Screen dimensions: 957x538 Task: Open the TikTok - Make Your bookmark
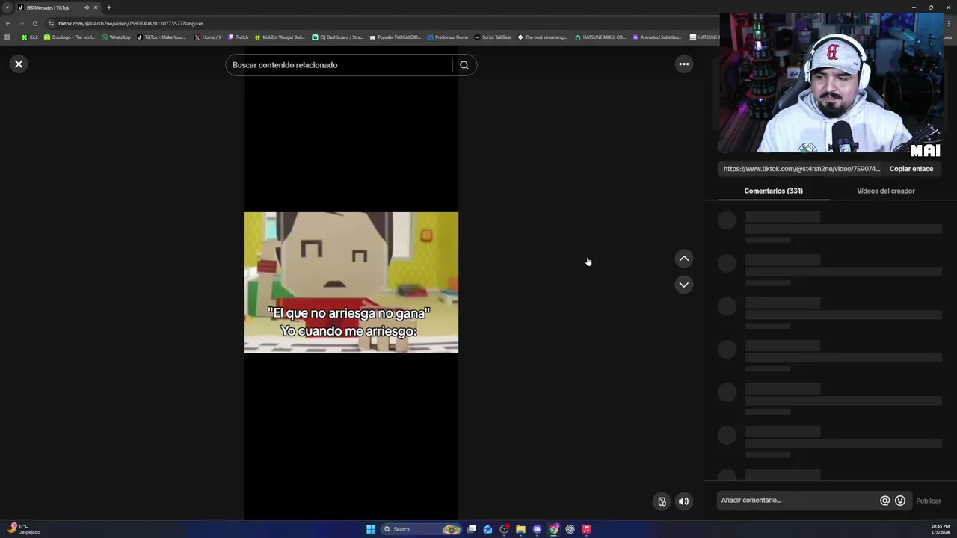[x=161, y=37]
